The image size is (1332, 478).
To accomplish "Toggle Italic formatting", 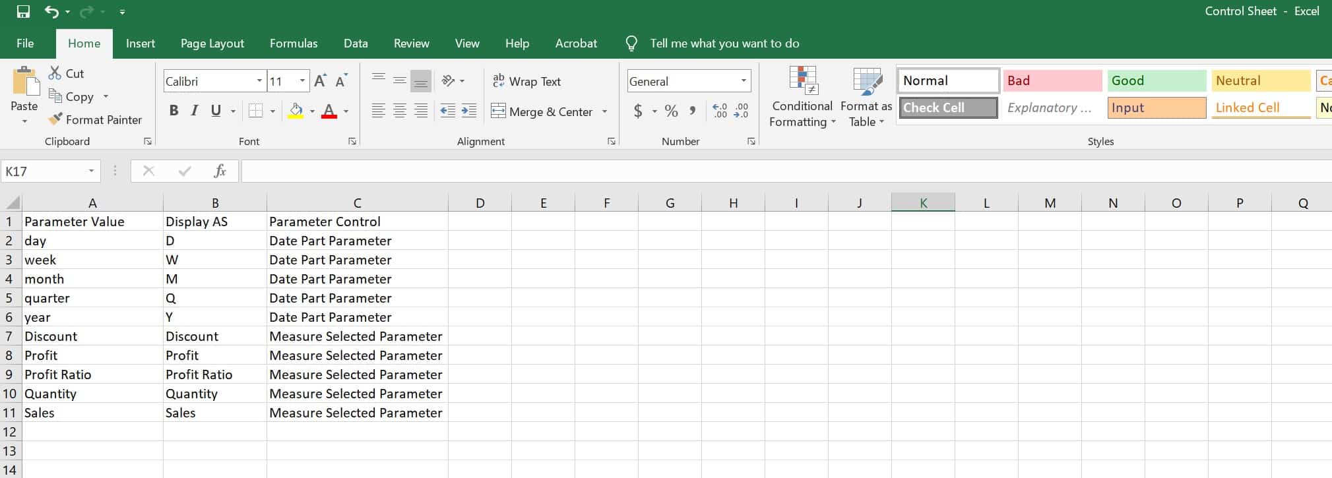I will 194,111.
